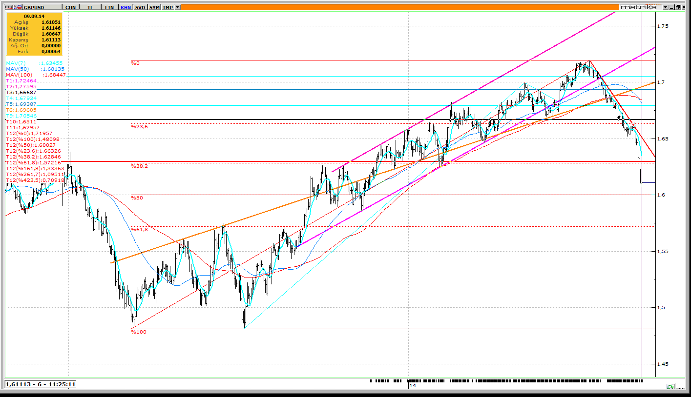This screenshot has width=691, height=397.
Task: Click the %50 Fibonacci level marker
Action: coord(137,198)
